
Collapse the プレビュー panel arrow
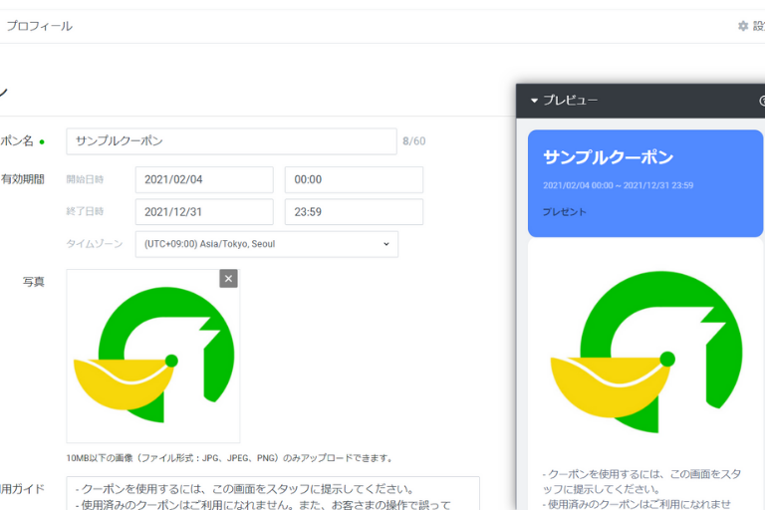pyautogui.click(x=534, y=101)
